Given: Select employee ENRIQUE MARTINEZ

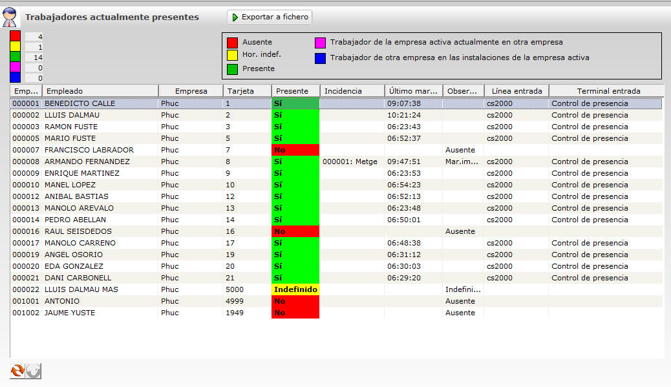Looking at the screenshot, I should (x=81, y=173).
